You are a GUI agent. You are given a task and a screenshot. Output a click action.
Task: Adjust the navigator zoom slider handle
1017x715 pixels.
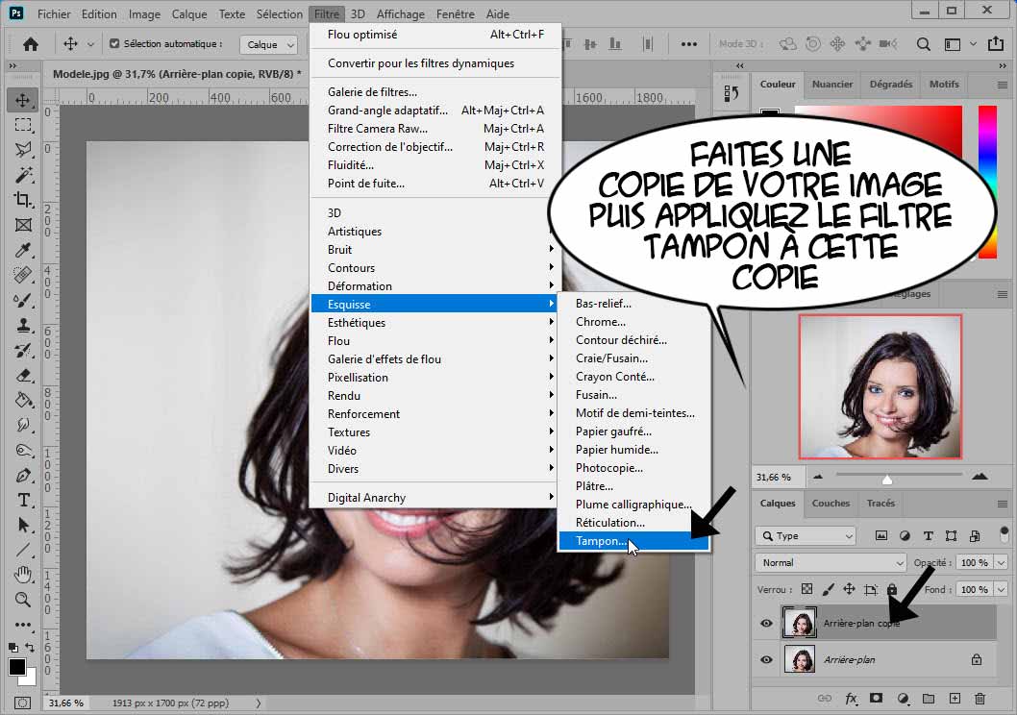[x=886, y=479]
